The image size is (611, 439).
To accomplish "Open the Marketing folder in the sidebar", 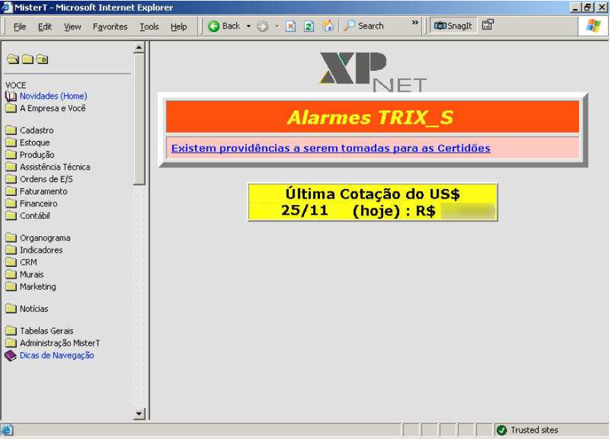I will point(12,287).
